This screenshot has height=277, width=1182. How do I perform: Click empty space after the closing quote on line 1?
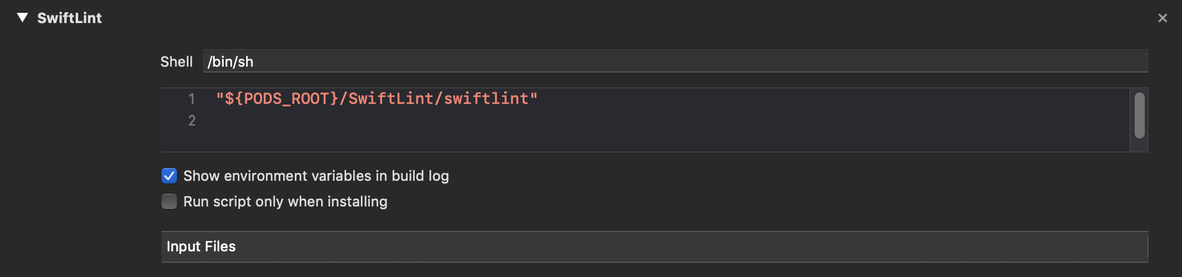point(833,99)
